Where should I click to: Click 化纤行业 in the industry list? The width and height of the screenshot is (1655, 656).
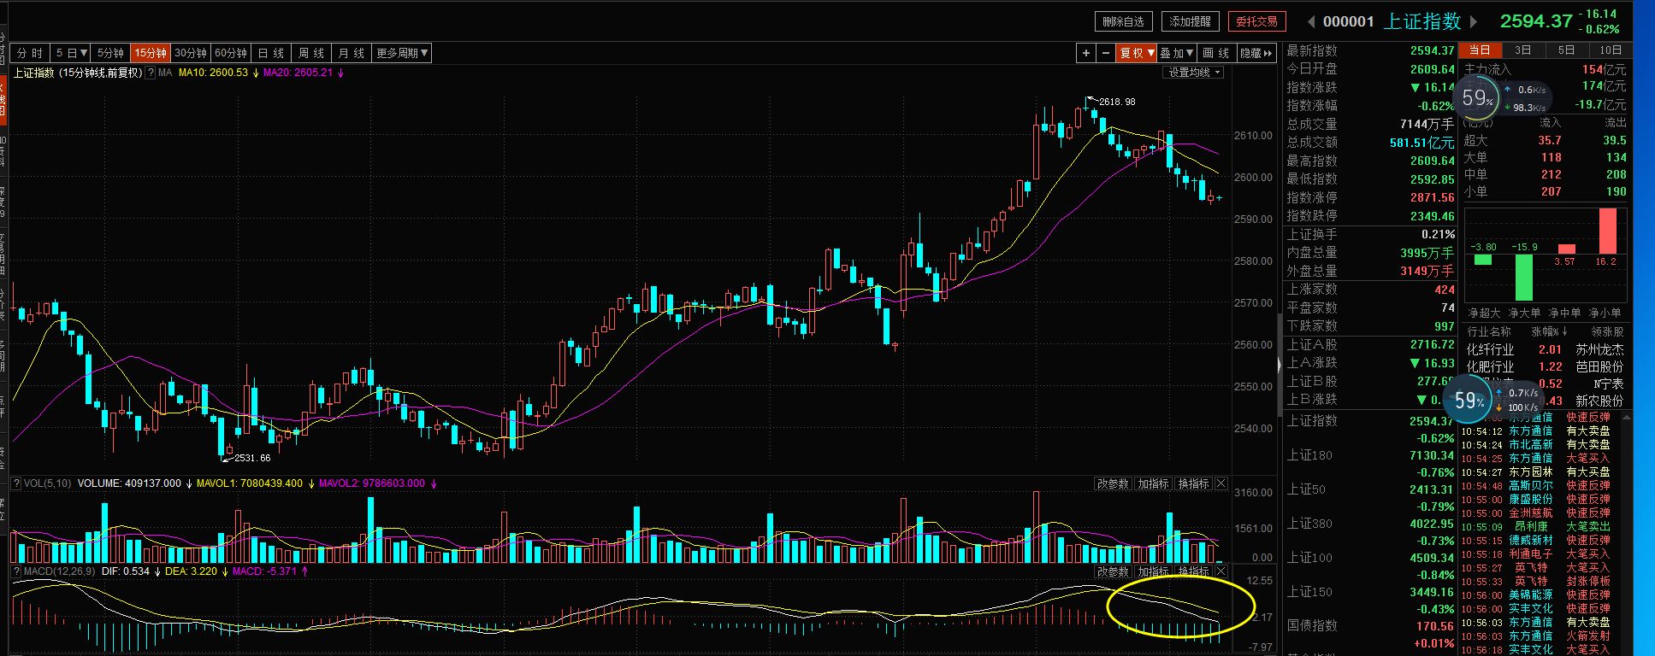pyautogui.click(x=1490, y=349)
